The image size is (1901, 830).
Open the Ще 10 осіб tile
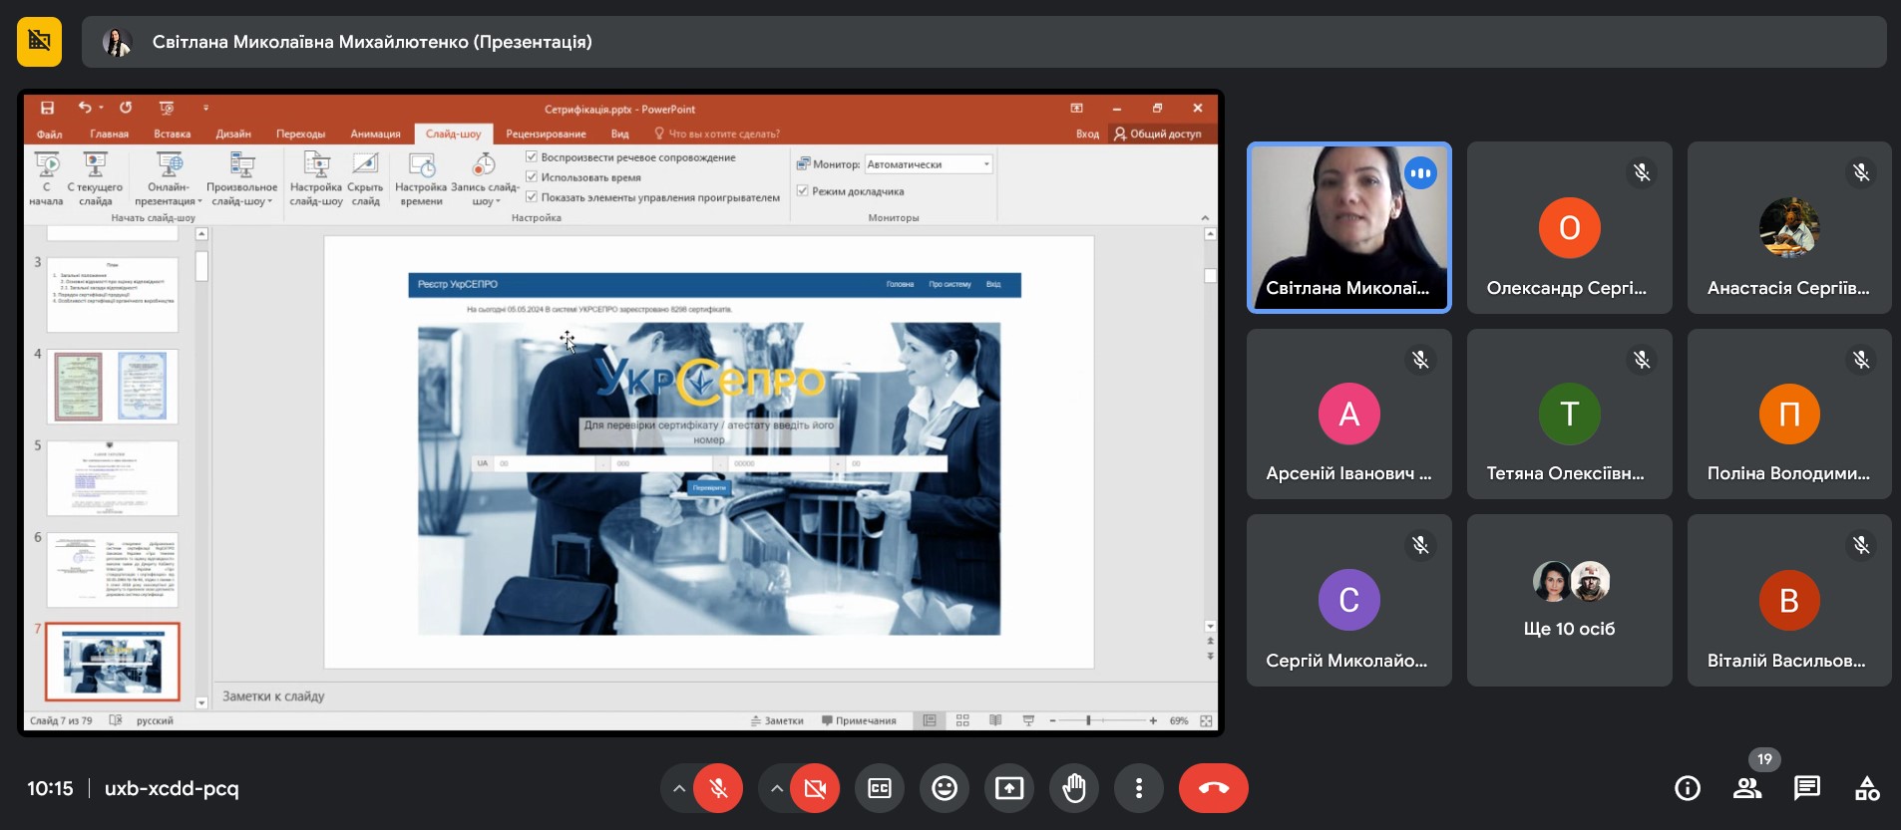[x=1569, y=600]
